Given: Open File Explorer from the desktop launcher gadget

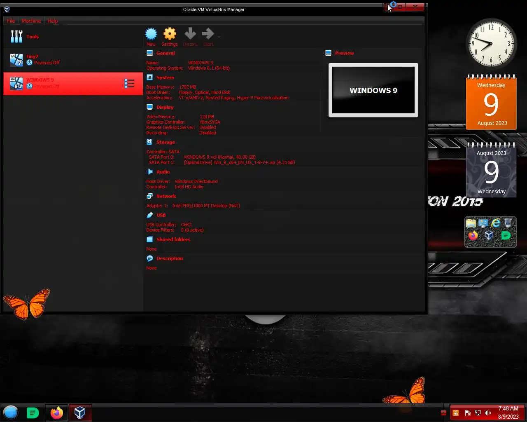Looking at the screenshot, I should coord(471,223).
